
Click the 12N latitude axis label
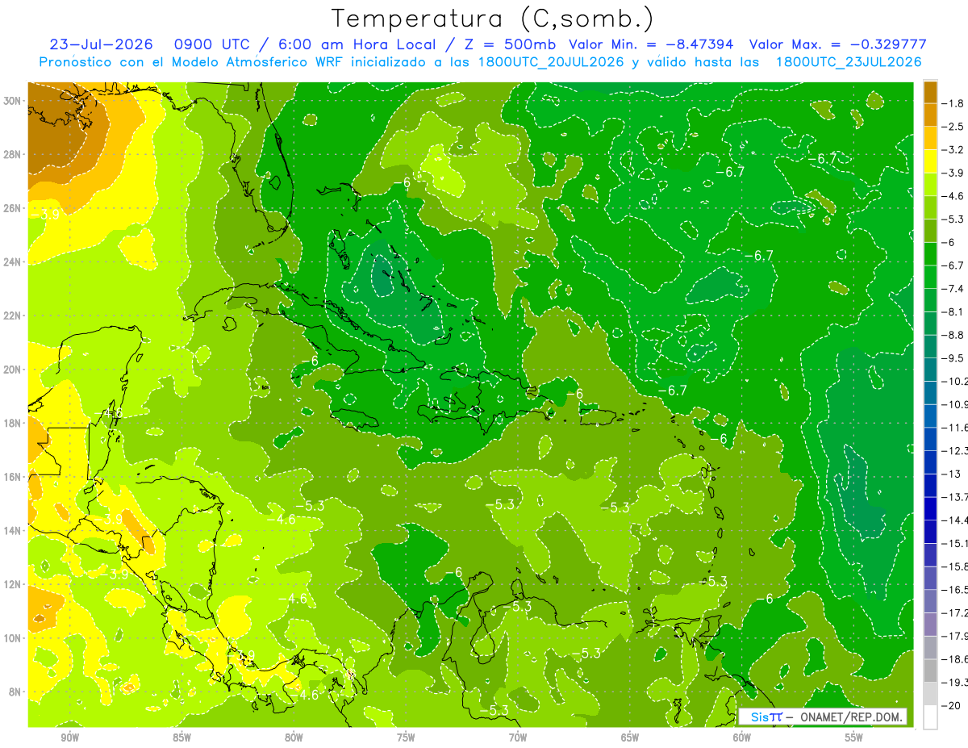click(x=14, y=584)
